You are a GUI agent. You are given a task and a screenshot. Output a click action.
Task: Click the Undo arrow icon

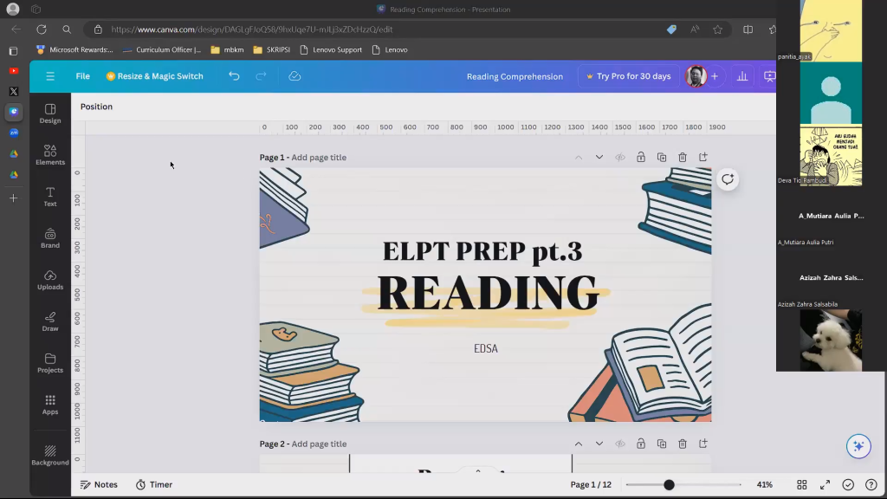click(x=234, y=76)
